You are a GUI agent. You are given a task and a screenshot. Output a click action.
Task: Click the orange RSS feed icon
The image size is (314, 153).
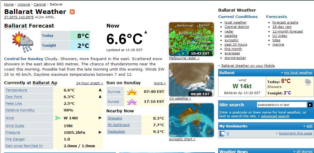(x=72, y=12)
